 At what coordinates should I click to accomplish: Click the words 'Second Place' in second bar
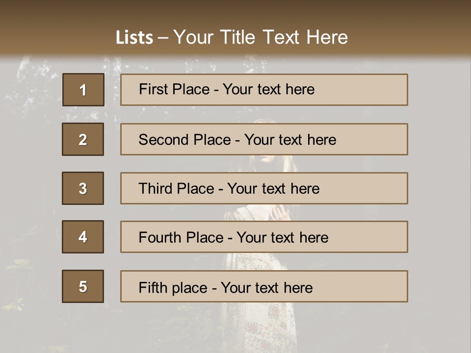click(185, 140)
